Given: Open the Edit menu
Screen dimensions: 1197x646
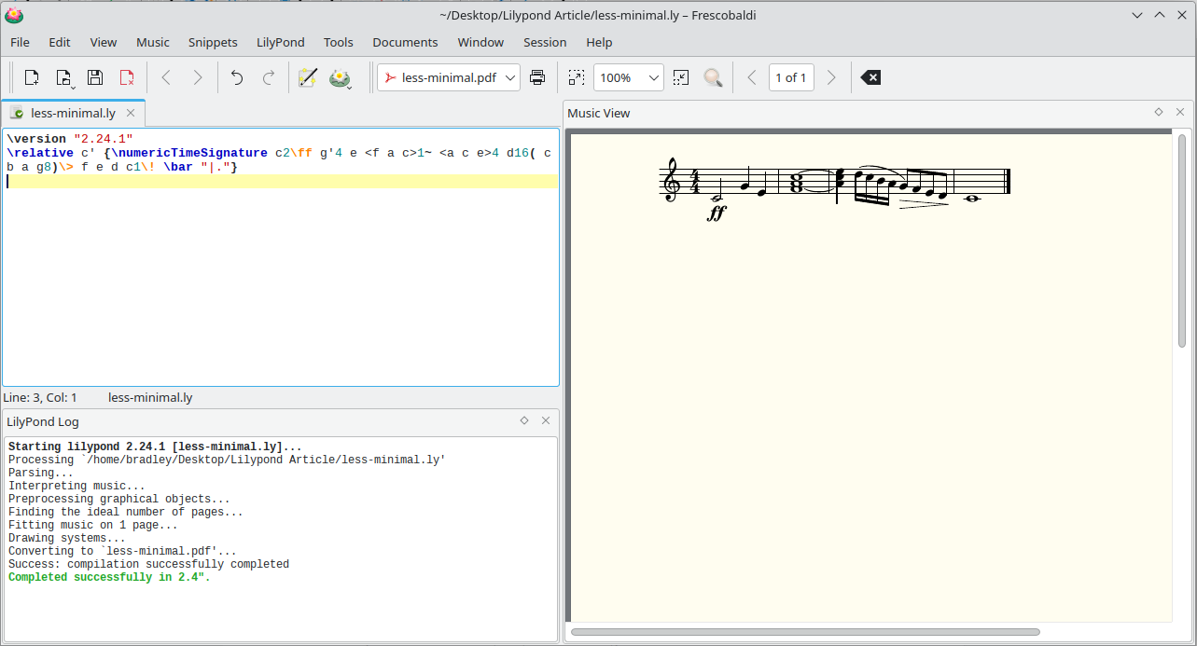Looking at the screenshot, I should click(x=60, y=42).
